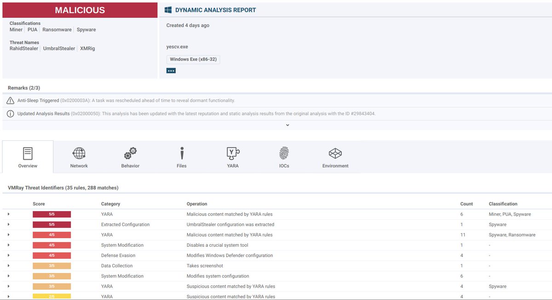The height and width of the screenshot is (300, 552).
Task: Click the Updated Analysis Results remark text
Action: pos(196,114)
